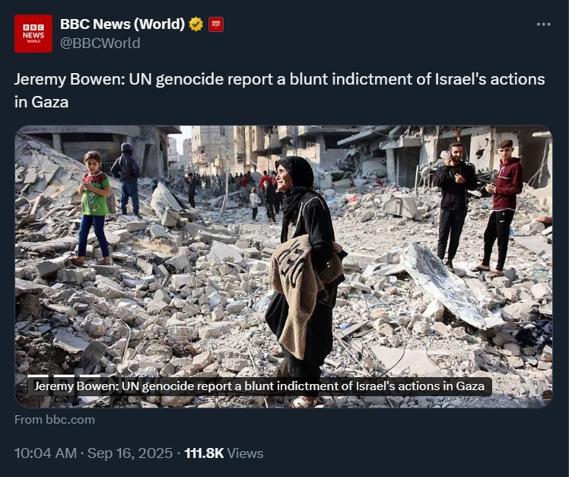Open the BBC News (World) display name
Screen dimensions: 569x477
[x=122, y=24]
